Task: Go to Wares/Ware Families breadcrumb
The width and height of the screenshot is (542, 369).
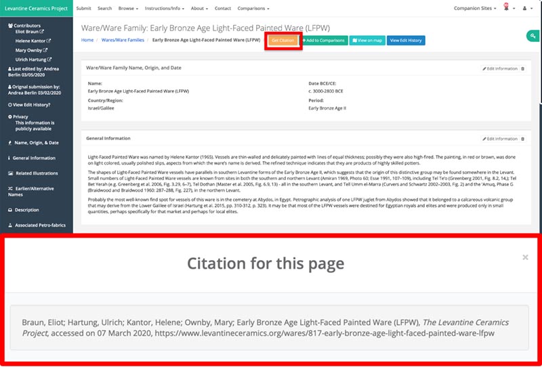Action: 123,40
